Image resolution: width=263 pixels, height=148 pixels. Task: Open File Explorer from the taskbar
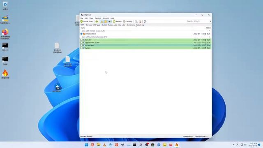(x=99, y=145)
